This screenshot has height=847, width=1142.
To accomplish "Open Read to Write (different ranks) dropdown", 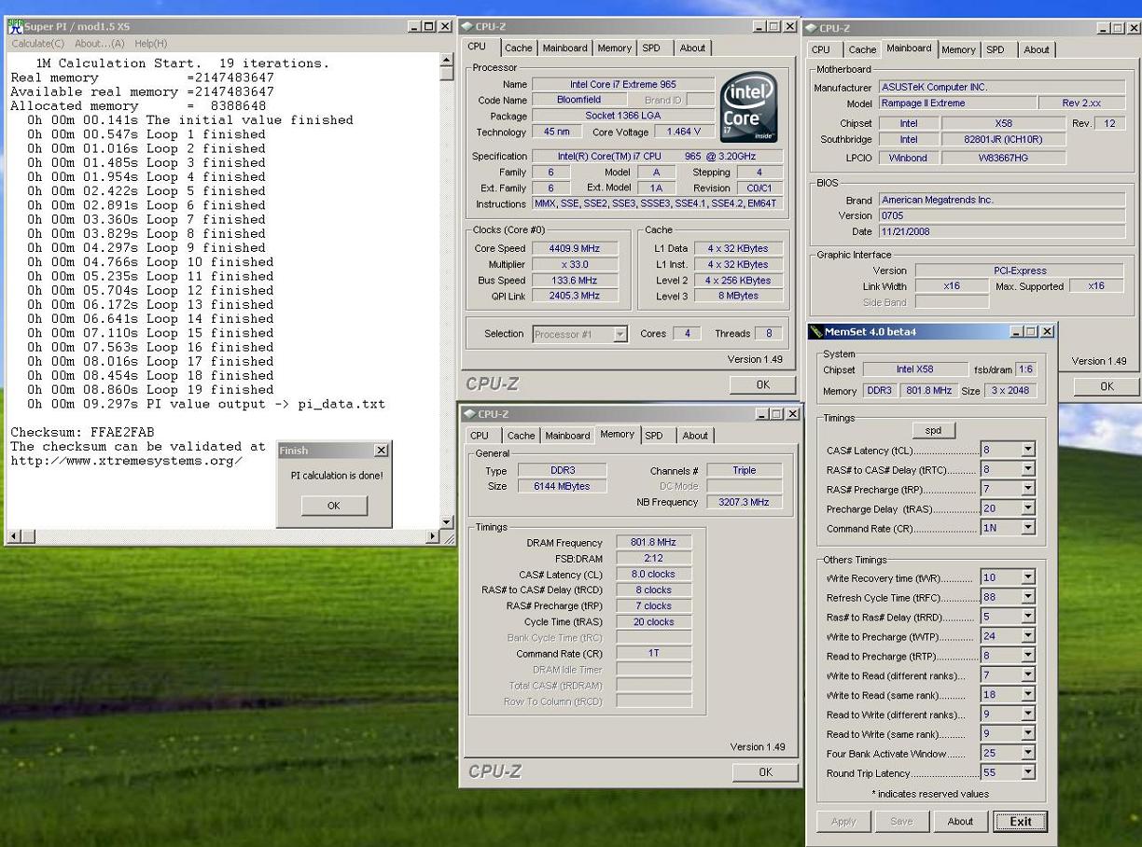I will click(1028, 714).
